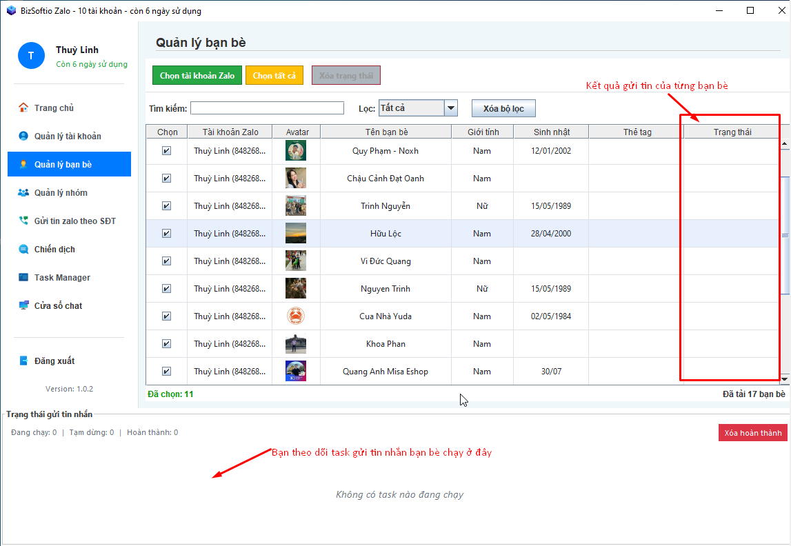Deselect the Khoa Phan row checkbox
The height and width of the screenshot is (546, 791).
[x=166, y=344]
